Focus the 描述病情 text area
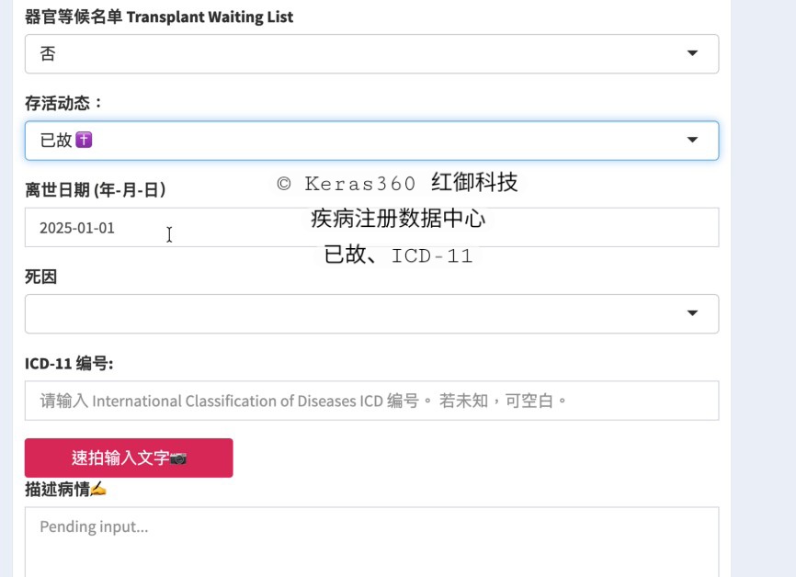This screenshot has width=796, height=577. [371, 542]
